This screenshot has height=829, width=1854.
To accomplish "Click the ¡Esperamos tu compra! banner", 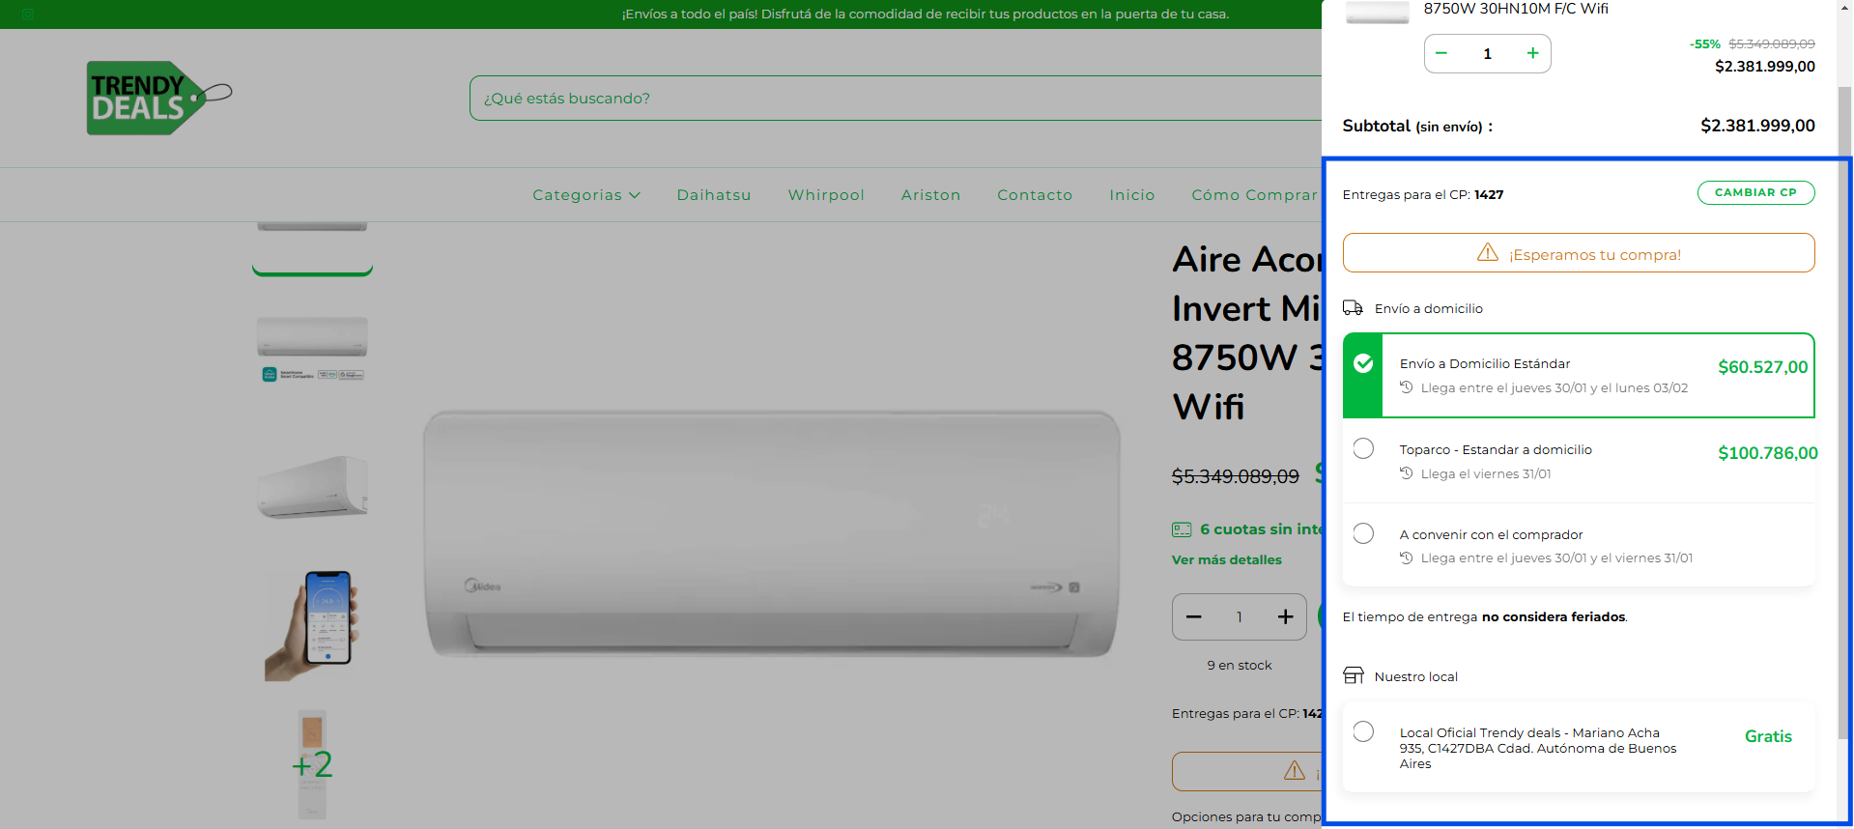I will (1579, 253).
